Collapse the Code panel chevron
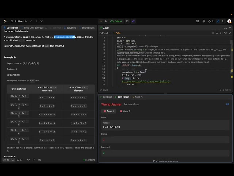234x176 pixels. 230,28
